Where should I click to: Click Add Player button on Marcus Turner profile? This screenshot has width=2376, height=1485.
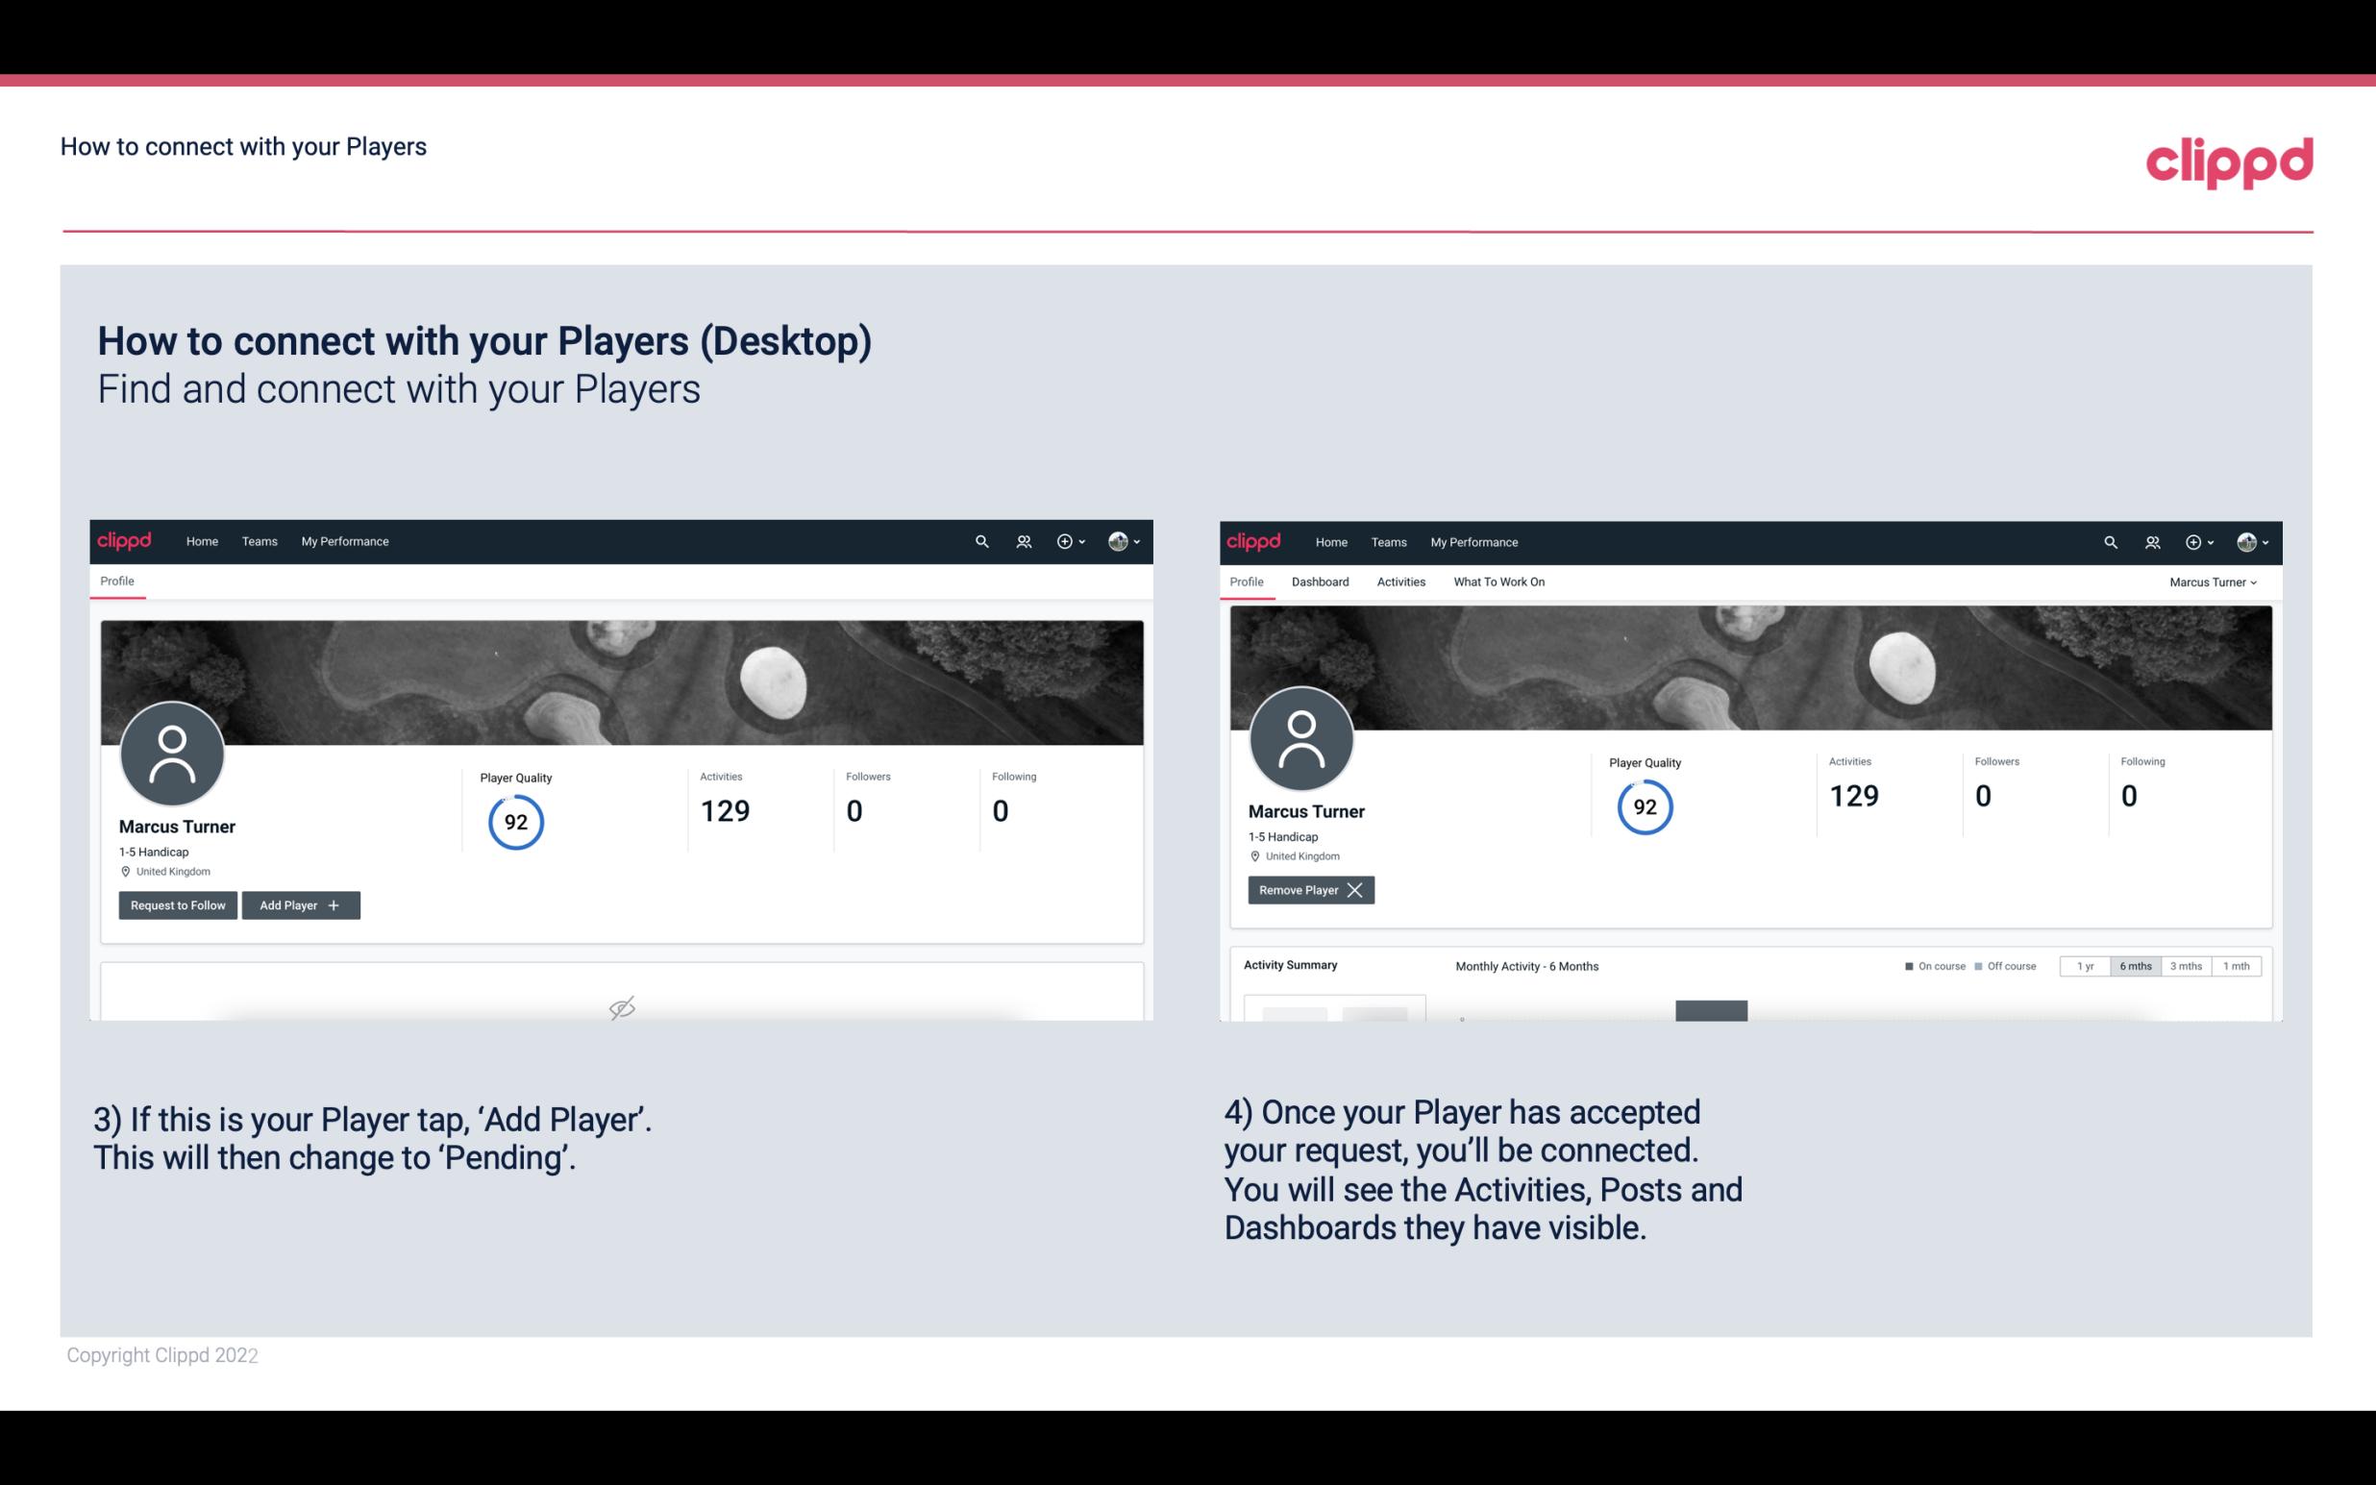click(x=299, y=903)
